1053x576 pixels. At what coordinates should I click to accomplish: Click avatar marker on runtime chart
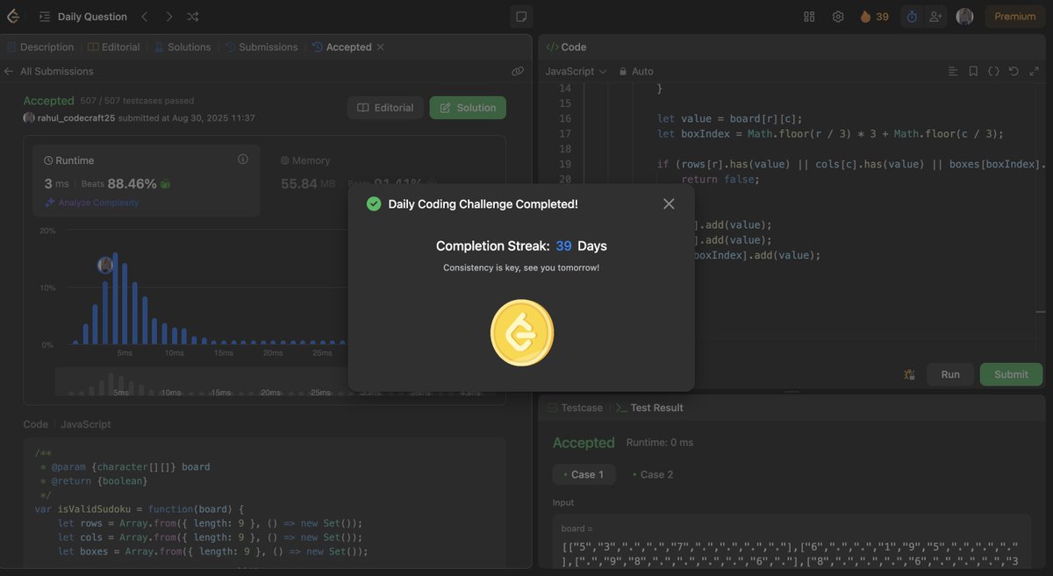tap(105, 265)
